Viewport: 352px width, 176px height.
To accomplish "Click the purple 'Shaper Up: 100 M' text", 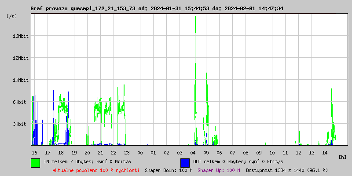I will point(219,170).
